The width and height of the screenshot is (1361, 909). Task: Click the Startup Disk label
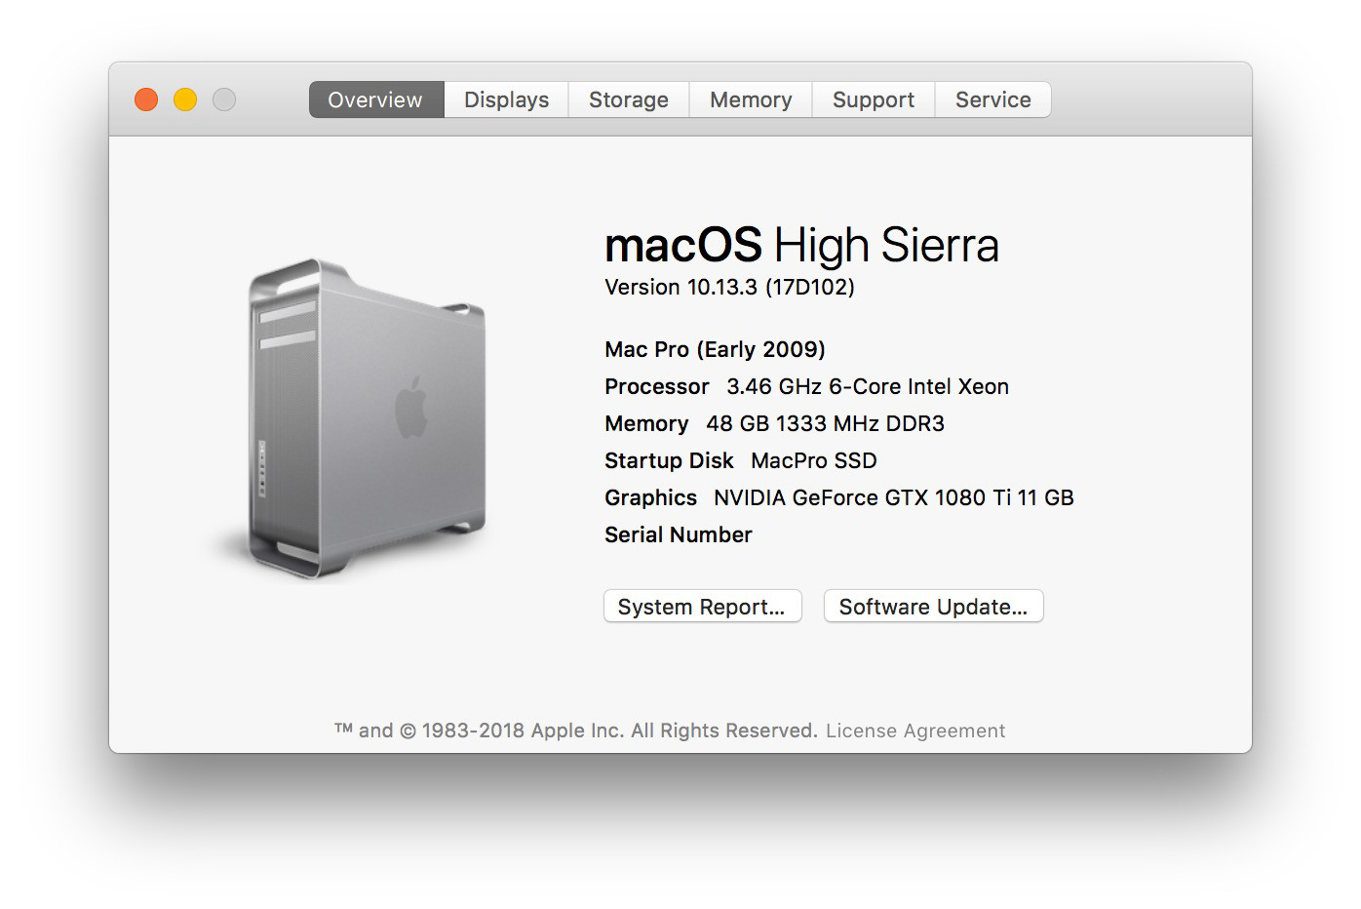pyautogui.click(x=669, y=460)
